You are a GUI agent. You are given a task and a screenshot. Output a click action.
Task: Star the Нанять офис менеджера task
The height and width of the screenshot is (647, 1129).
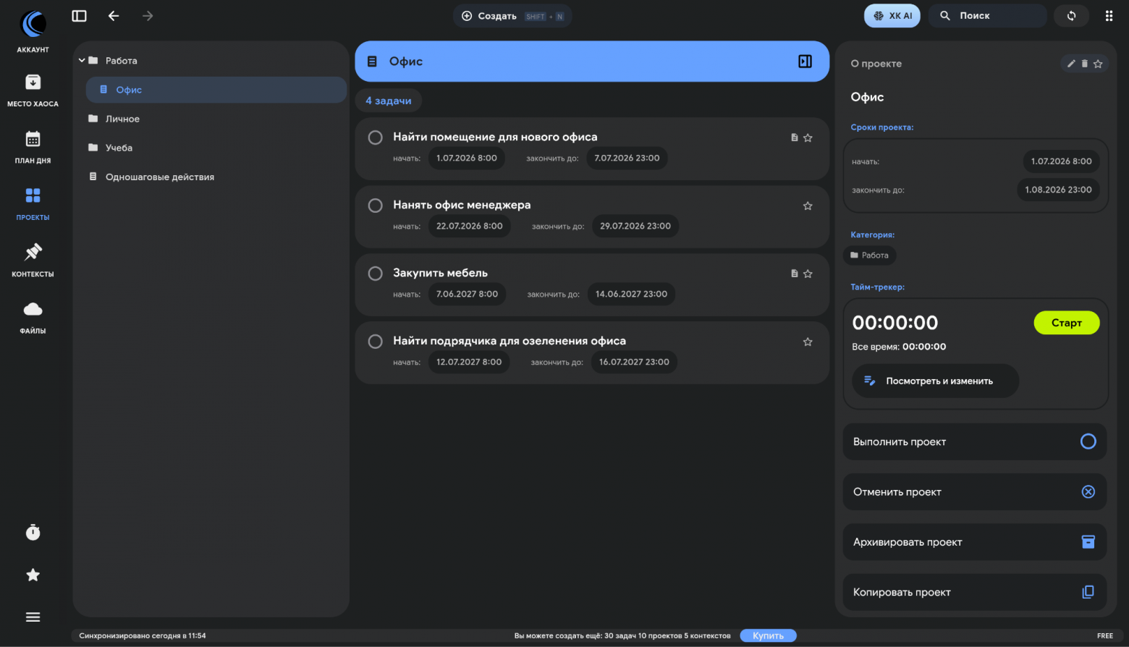tap(808, 206)
